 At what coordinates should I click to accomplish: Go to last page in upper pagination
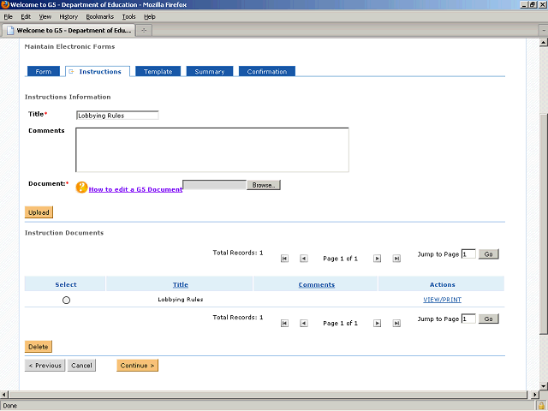[x=396, y=259]
